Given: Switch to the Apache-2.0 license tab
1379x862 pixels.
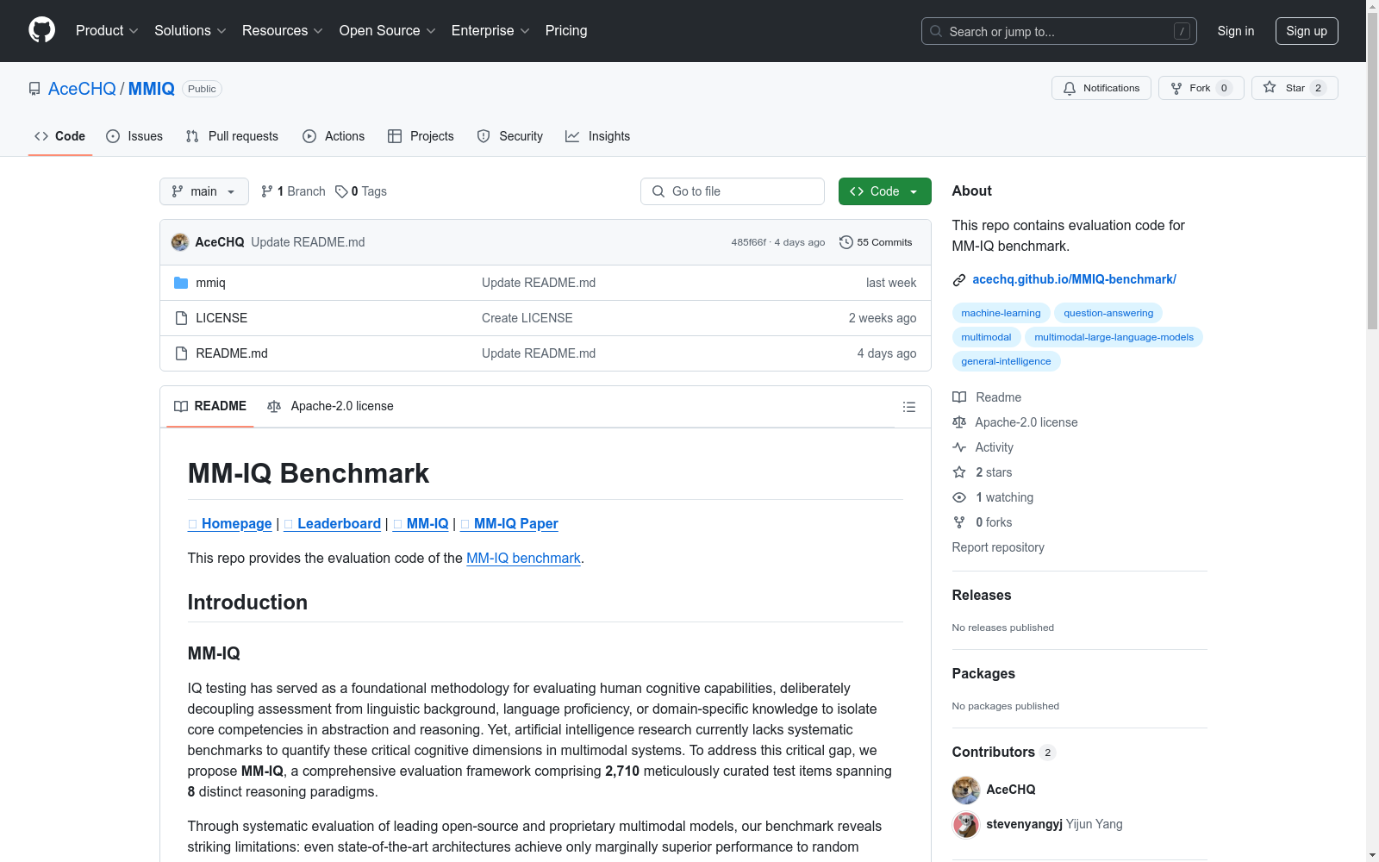Looking at the screenshot, I should [x=331, y=406].
